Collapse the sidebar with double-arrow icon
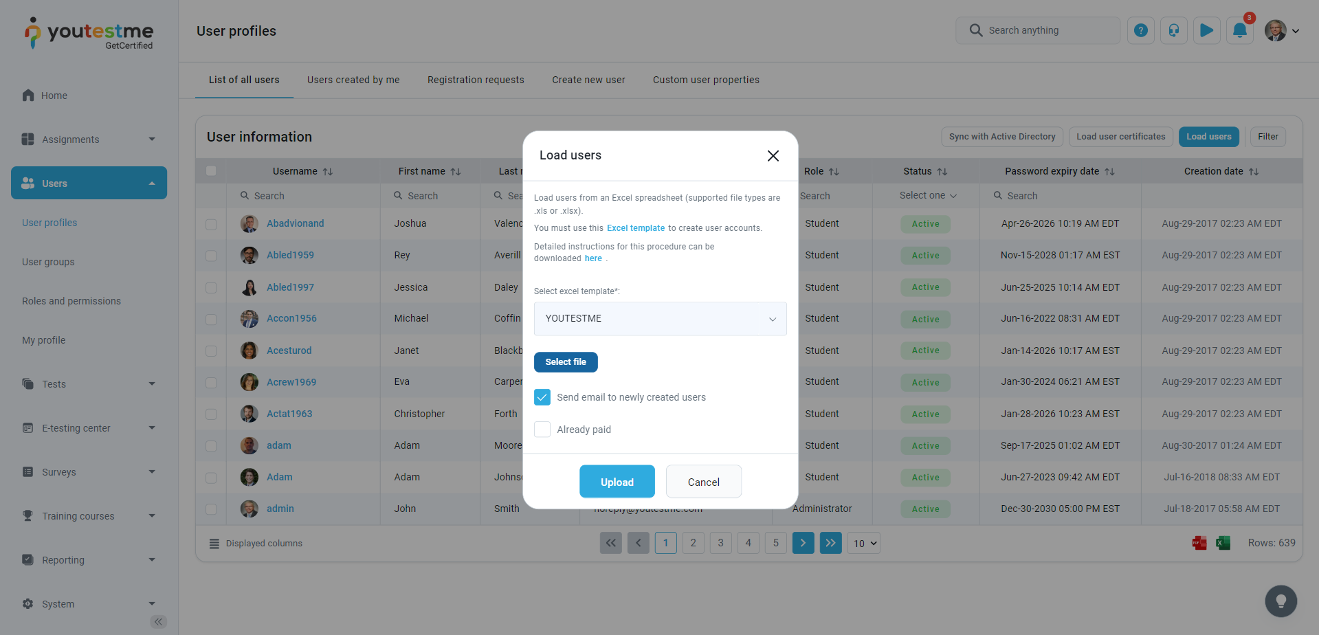The height and width of the screenshot is (635, 1319). 158,622
